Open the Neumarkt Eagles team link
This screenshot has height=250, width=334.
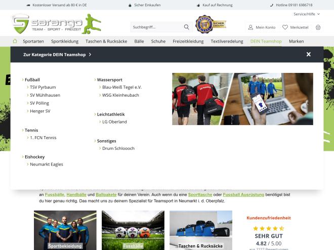46,164
